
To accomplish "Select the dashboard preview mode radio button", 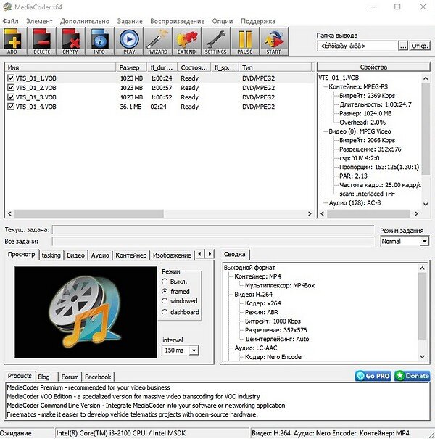I will (165, 312).
